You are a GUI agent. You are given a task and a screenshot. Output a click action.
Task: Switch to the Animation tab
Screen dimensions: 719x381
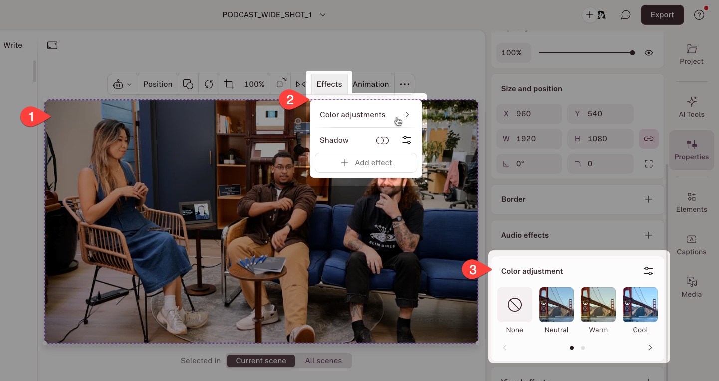pos(371,84)
